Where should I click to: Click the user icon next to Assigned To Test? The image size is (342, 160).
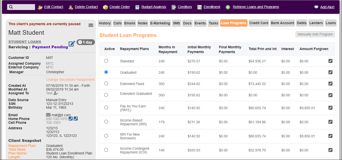coord(56,93)
